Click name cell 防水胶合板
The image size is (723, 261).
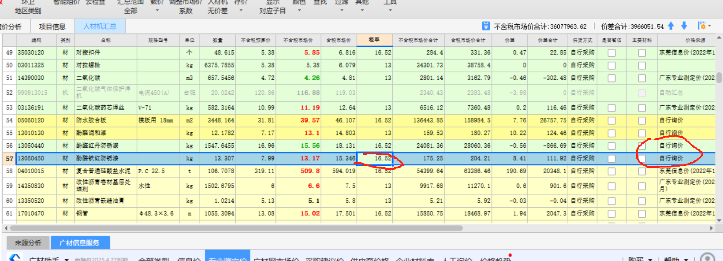pos(105,120)
